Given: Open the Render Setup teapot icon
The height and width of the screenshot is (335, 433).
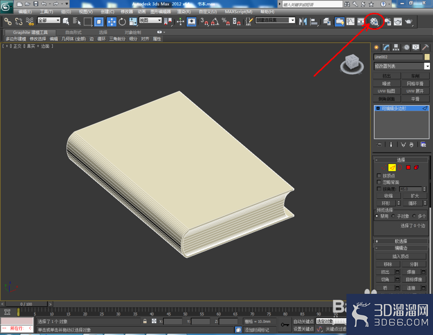Looking at the screenshot, I should (x=388, y=21).
